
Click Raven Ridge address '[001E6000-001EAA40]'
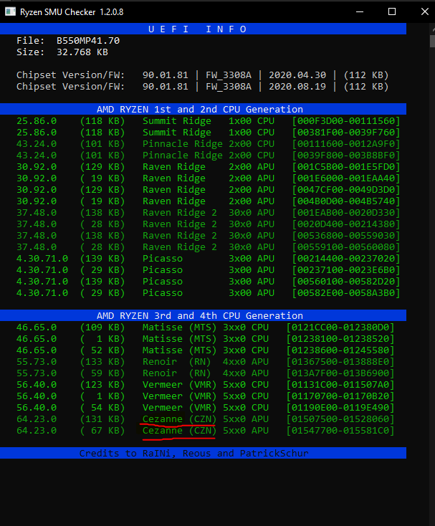346,178
